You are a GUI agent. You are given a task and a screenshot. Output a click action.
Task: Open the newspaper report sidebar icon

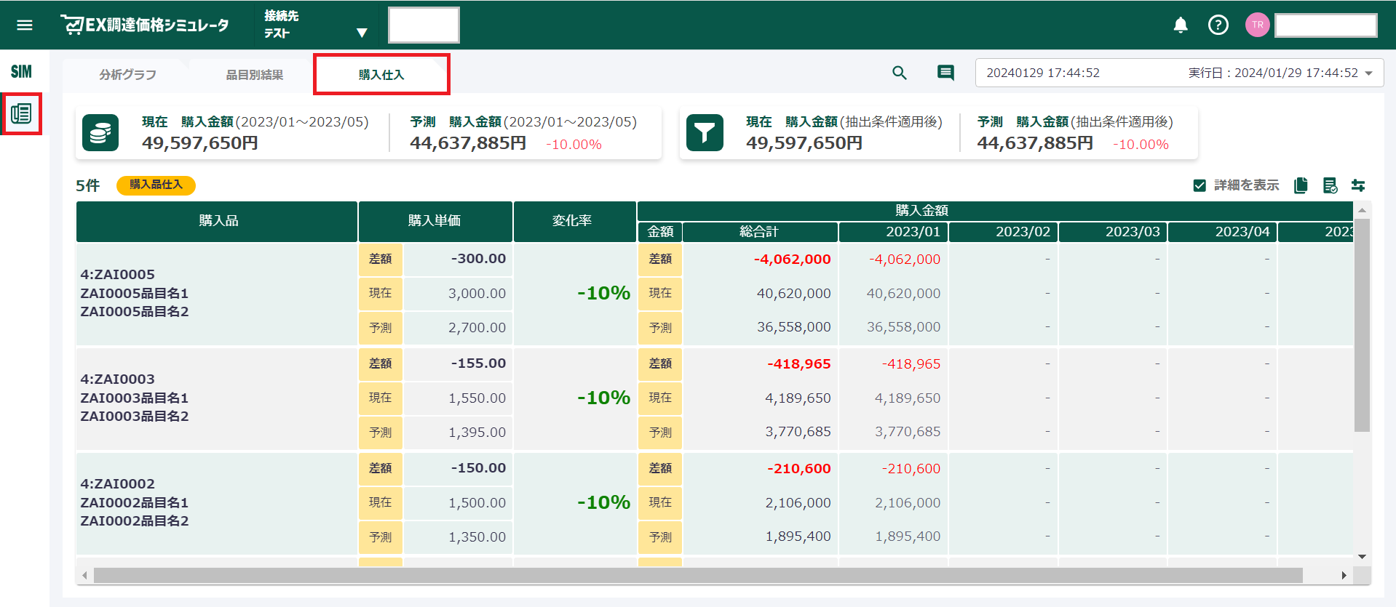pos(21,113)
